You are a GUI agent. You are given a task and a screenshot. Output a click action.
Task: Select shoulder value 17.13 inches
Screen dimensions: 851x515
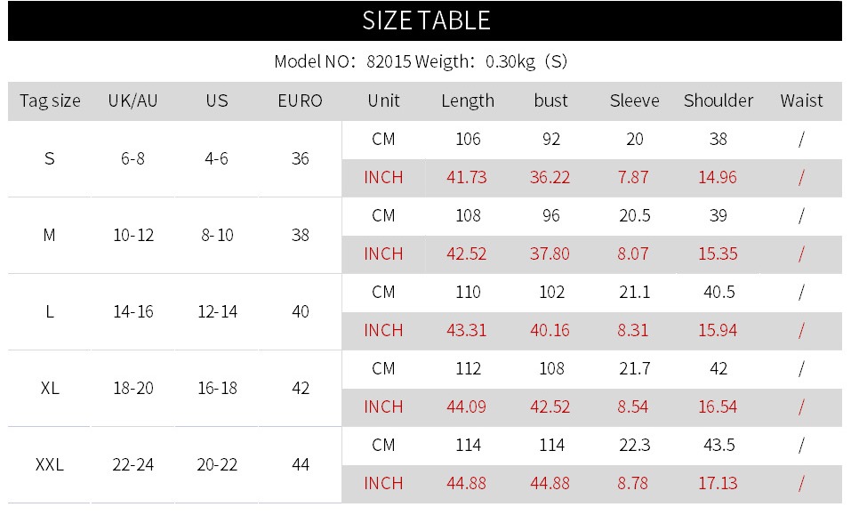[x=718, y=483]
